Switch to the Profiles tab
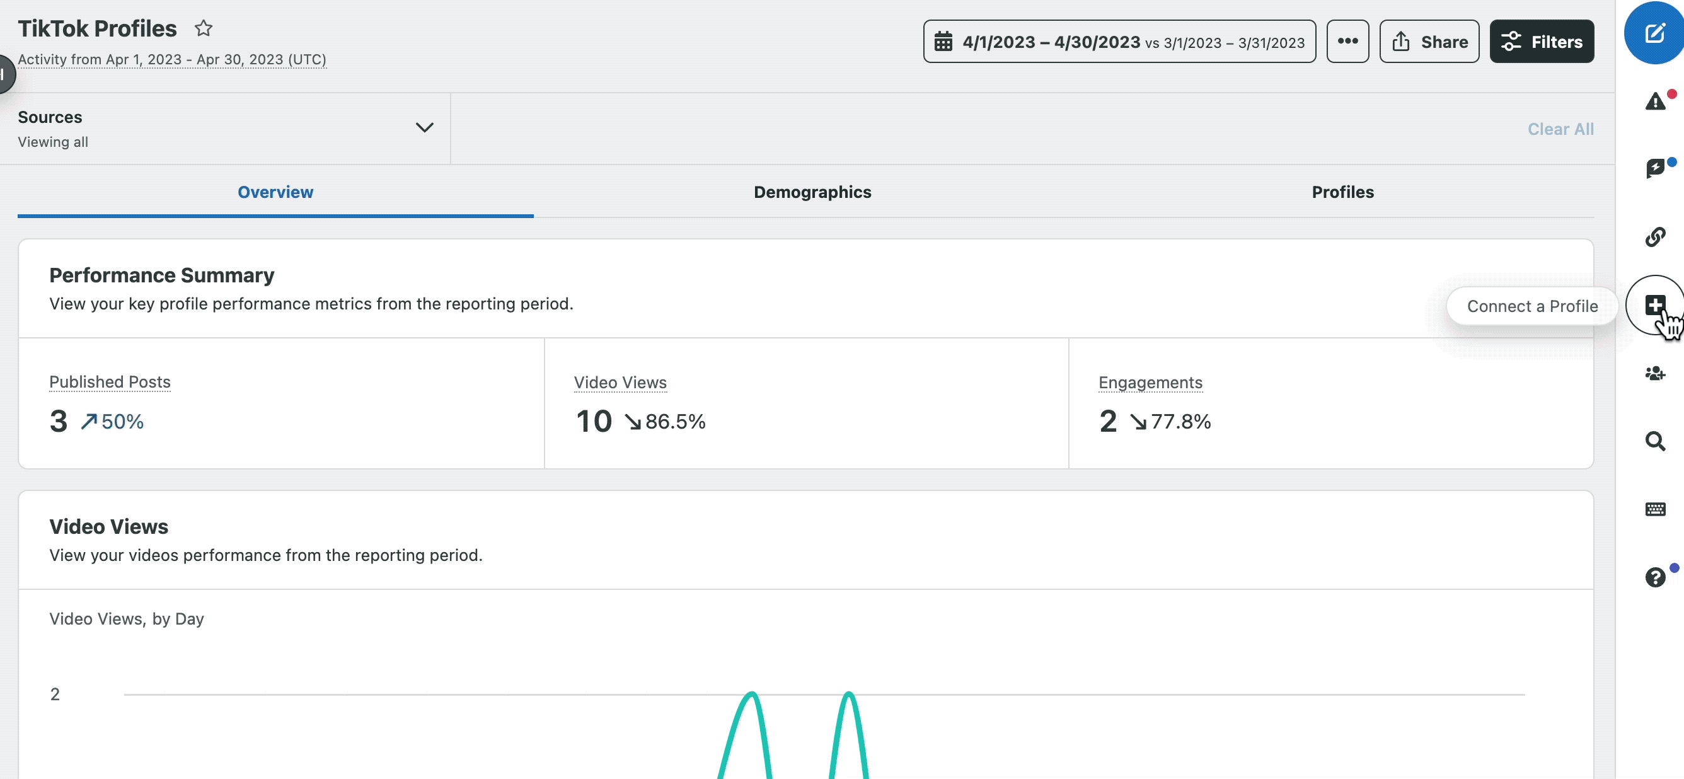Screen dimensions: 1684x779 1342,192
